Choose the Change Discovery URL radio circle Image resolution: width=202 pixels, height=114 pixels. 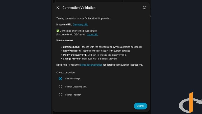[x=60, y=87]
